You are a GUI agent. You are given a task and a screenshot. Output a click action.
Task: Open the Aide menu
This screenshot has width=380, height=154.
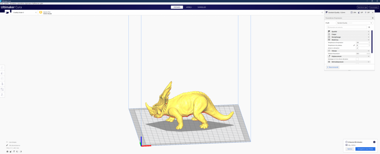coord(42,3)
